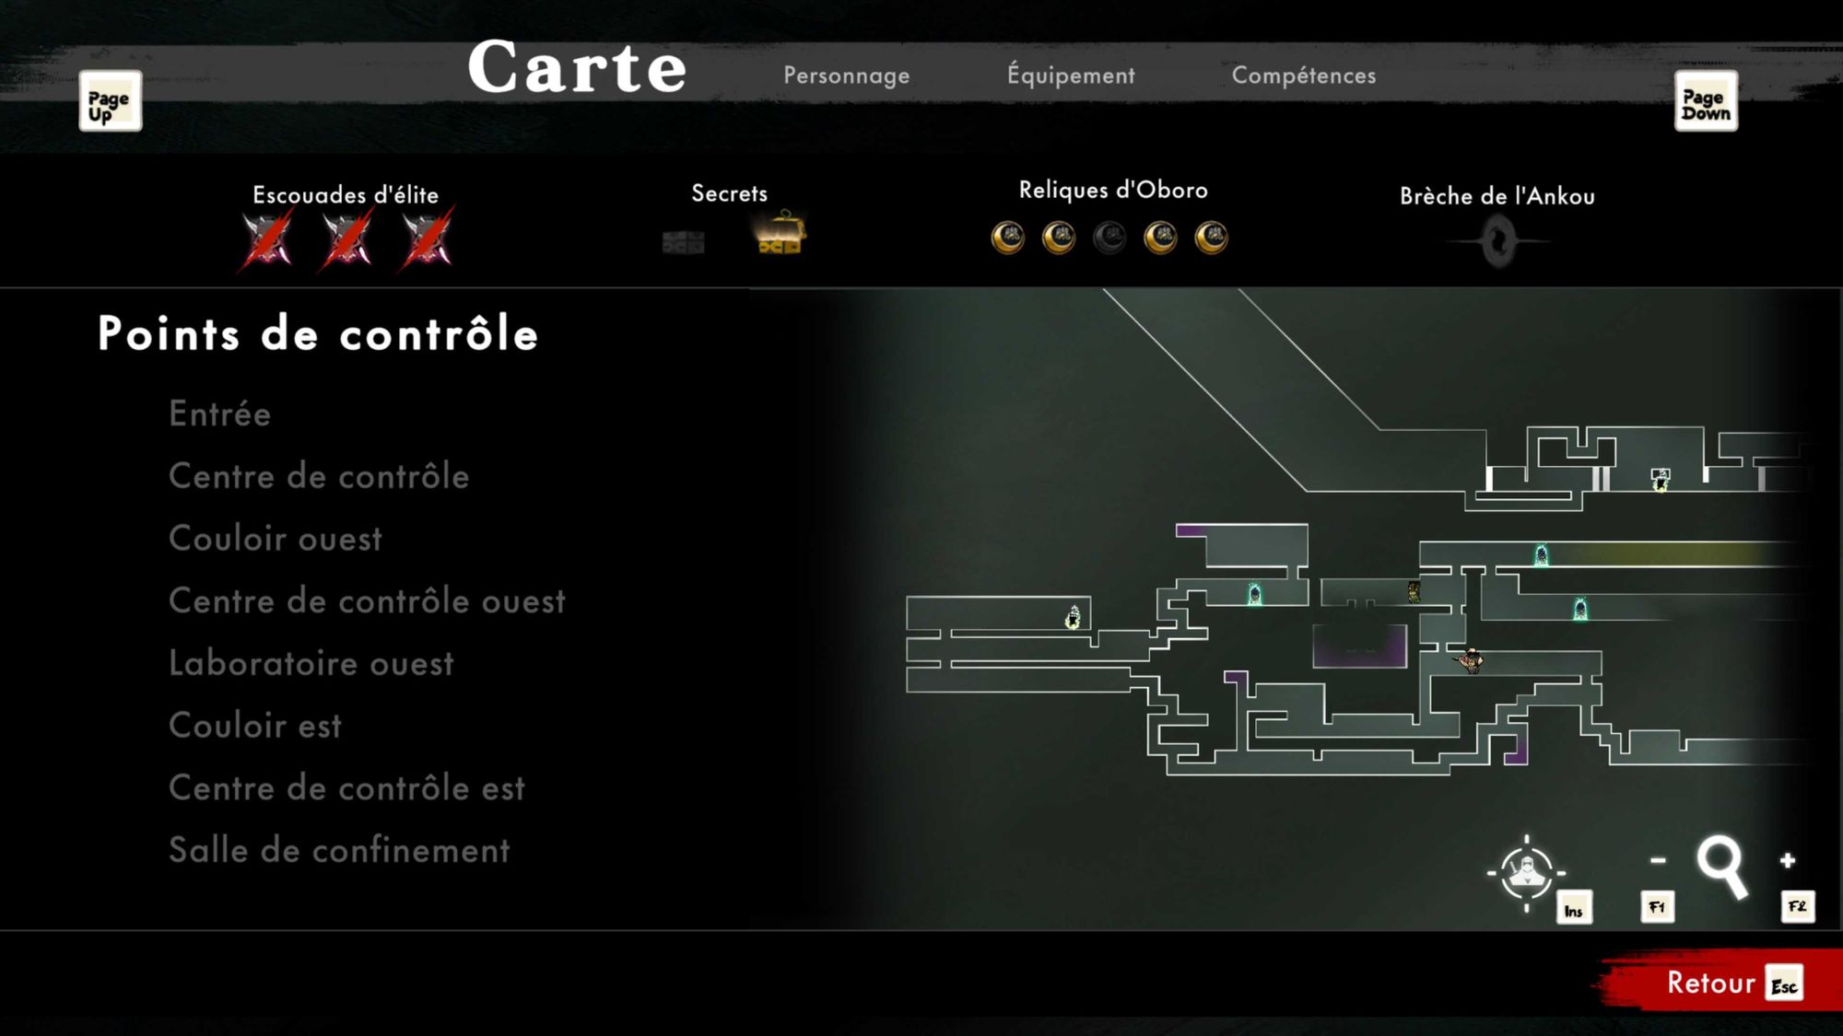
Task: Select the Salle de confinement checkpoint
Action: coord(339,850)
